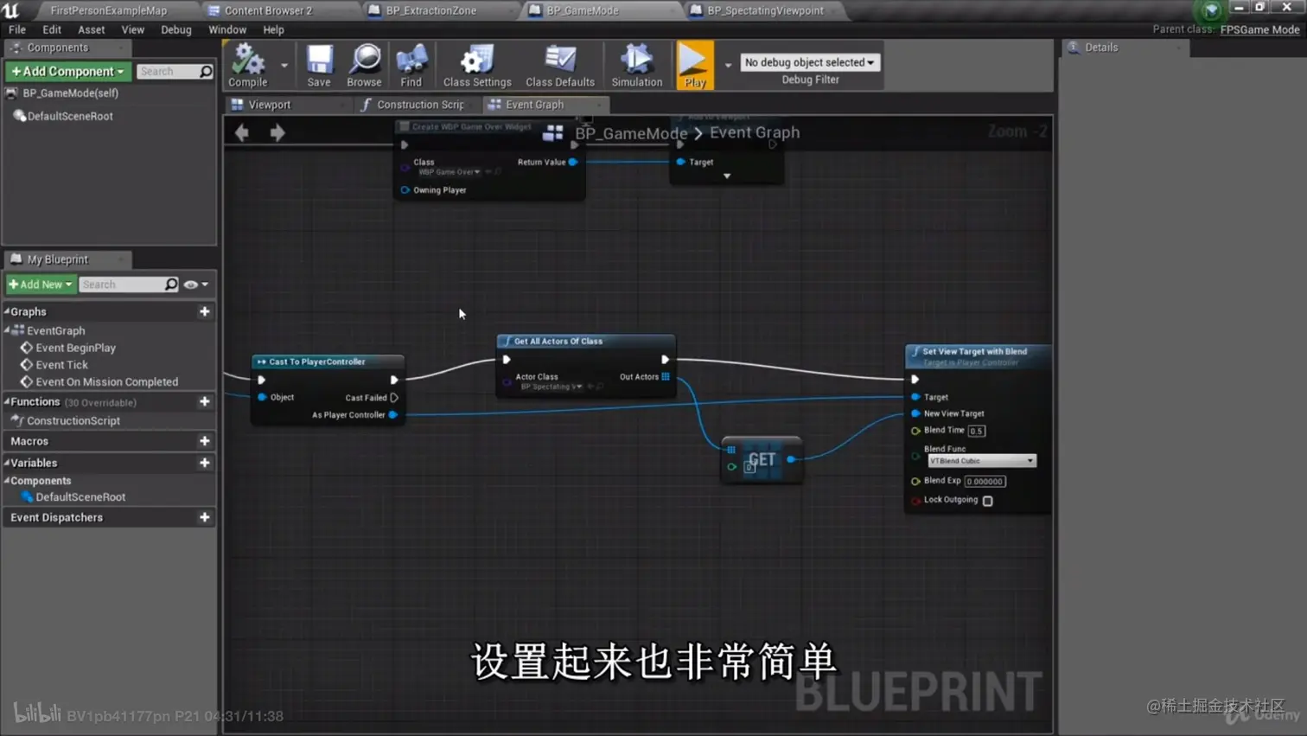Viewport: 1307px width, 736px height.
Task: Select Event On Mission Completed
Action: 107,381
